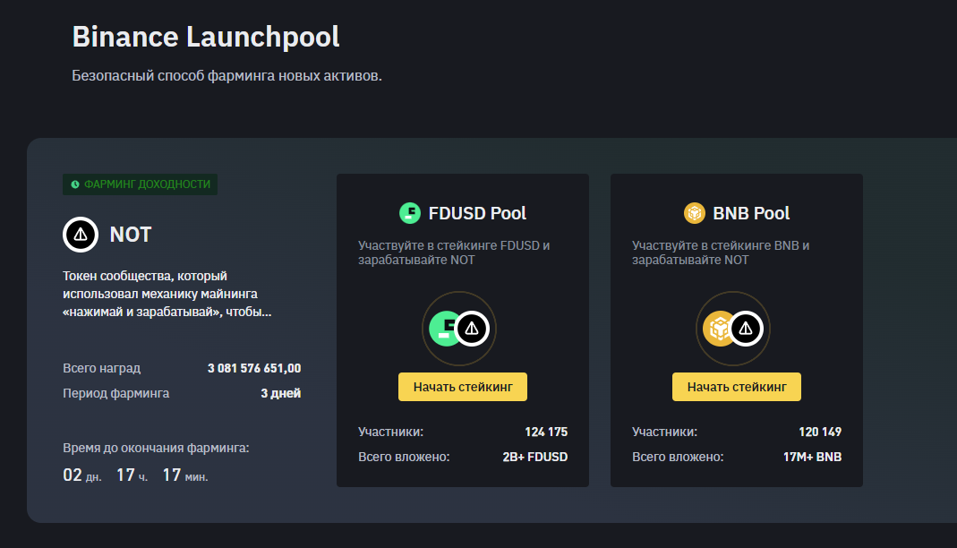Click the Участники label in BNB Pool
This screenshot has height=548, width=957.
point(664,432)
